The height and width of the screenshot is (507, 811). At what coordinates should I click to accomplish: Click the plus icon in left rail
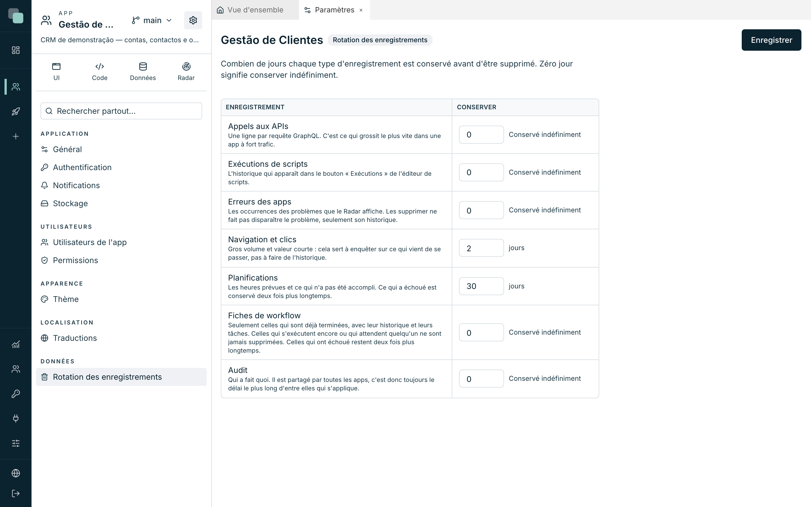click(16, 136)
